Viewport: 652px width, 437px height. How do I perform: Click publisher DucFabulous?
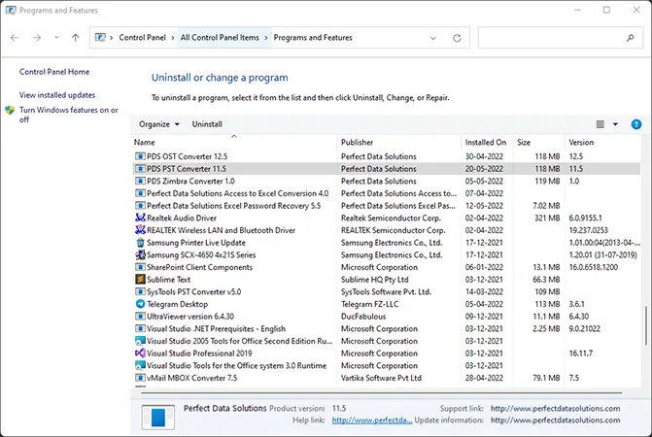pos(363,317)
